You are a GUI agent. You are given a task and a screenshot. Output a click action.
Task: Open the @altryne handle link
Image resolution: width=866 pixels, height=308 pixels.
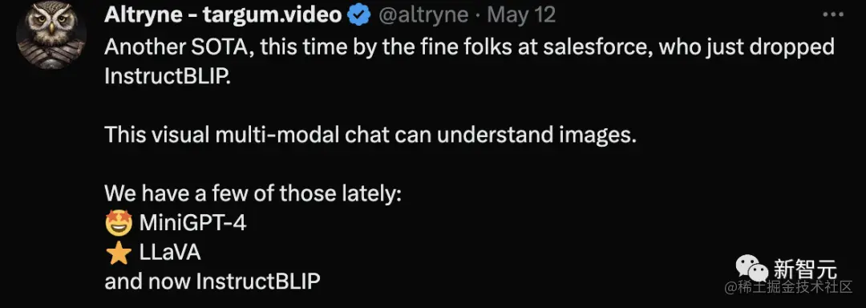pyautogui.click(x=423, y=15)
